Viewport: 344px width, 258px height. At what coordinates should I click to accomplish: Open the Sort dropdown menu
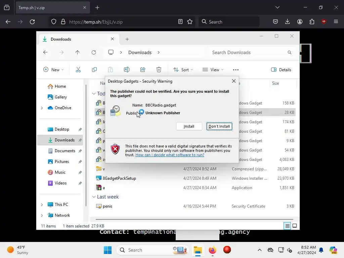point(183,70)
